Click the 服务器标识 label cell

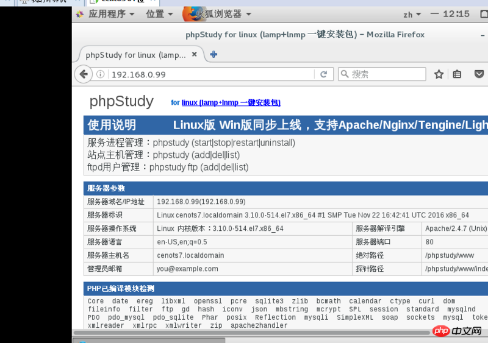point(118,215)
